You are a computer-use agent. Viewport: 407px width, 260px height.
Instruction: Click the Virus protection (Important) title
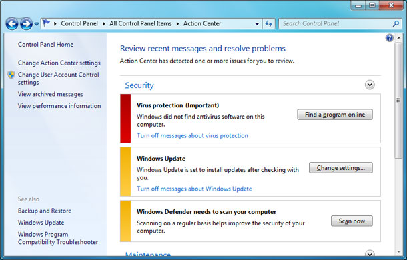click(x=177, y=105)
